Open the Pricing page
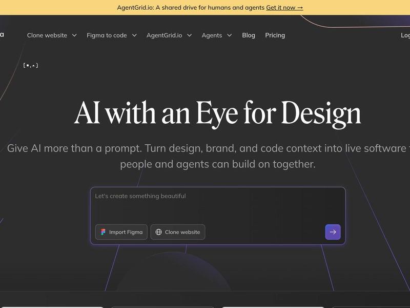Image resolution: width=410 pixels, height=308 pixels. point(275,35)
